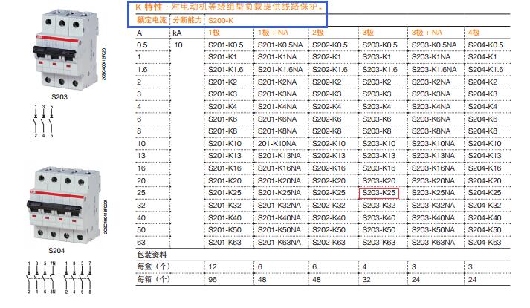Click the '分断能力' header label

coord(187,20)
